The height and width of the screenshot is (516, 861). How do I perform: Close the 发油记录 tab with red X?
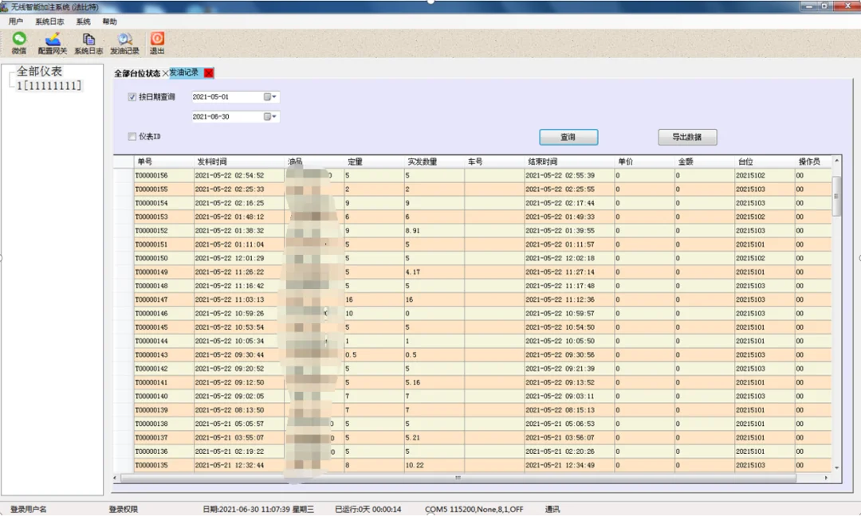coord(209,72)
